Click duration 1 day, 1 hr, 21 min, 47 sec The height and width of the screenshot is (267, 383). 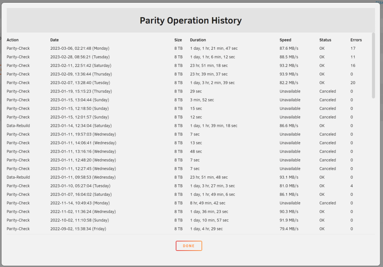click(x=214, y=48)
